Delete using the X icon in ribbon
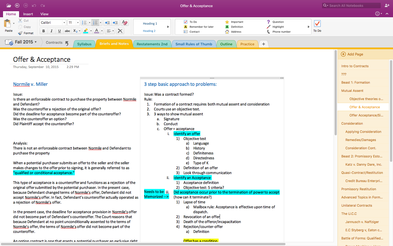 point(120,31)
